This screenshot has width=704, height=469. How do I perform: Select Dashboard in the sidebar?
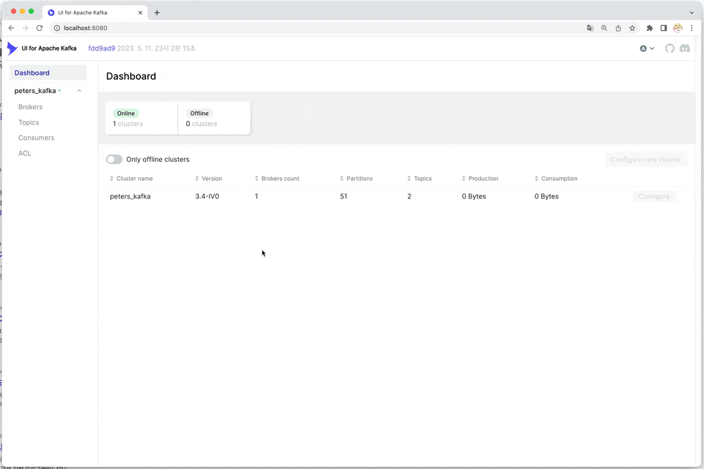tap(48, 73)
